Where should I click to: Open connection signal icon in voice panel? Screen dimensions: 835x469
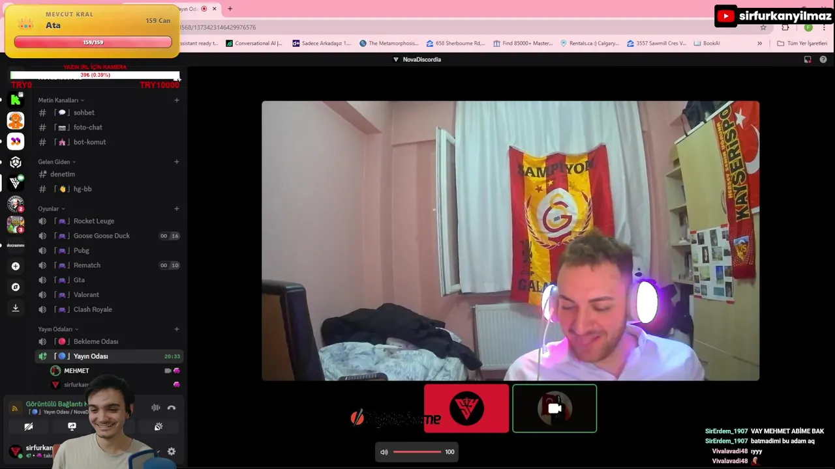pyautogui.click(x=14, y=408)
